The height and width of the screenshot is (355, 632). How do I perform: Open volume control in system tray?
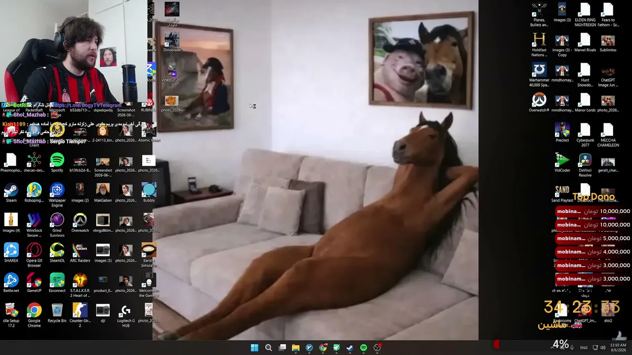pos(602,348)
